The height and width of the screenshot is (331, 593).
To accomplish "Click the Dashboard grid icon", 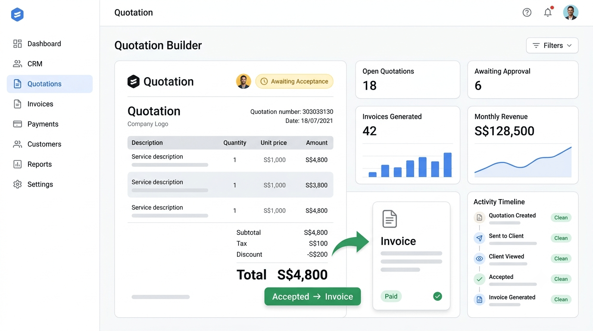I will pyautogui.click(x=17, y=44).
